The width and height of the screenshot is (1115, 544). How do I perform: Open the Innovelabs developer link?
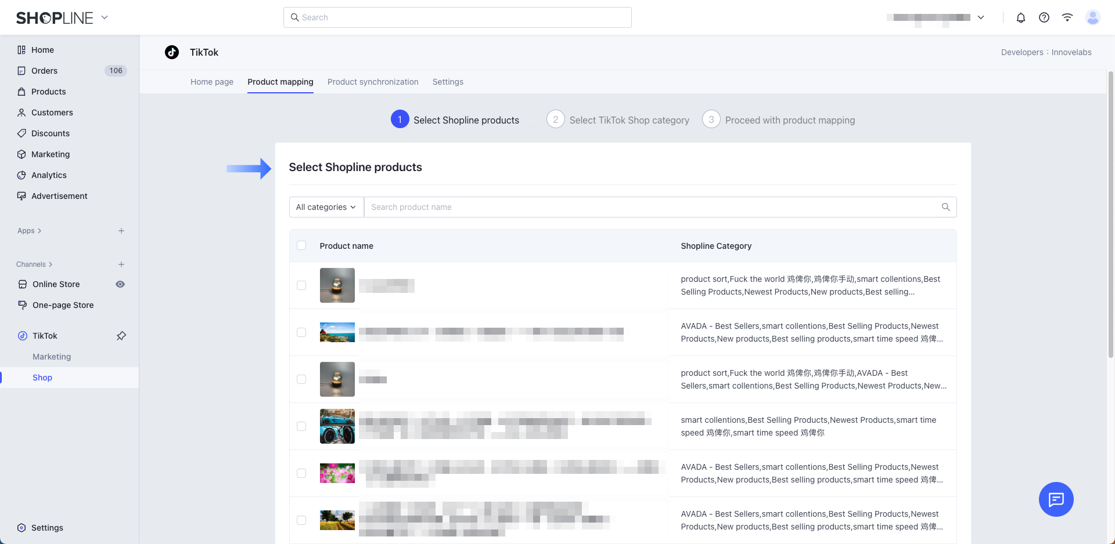[1071, 52]
